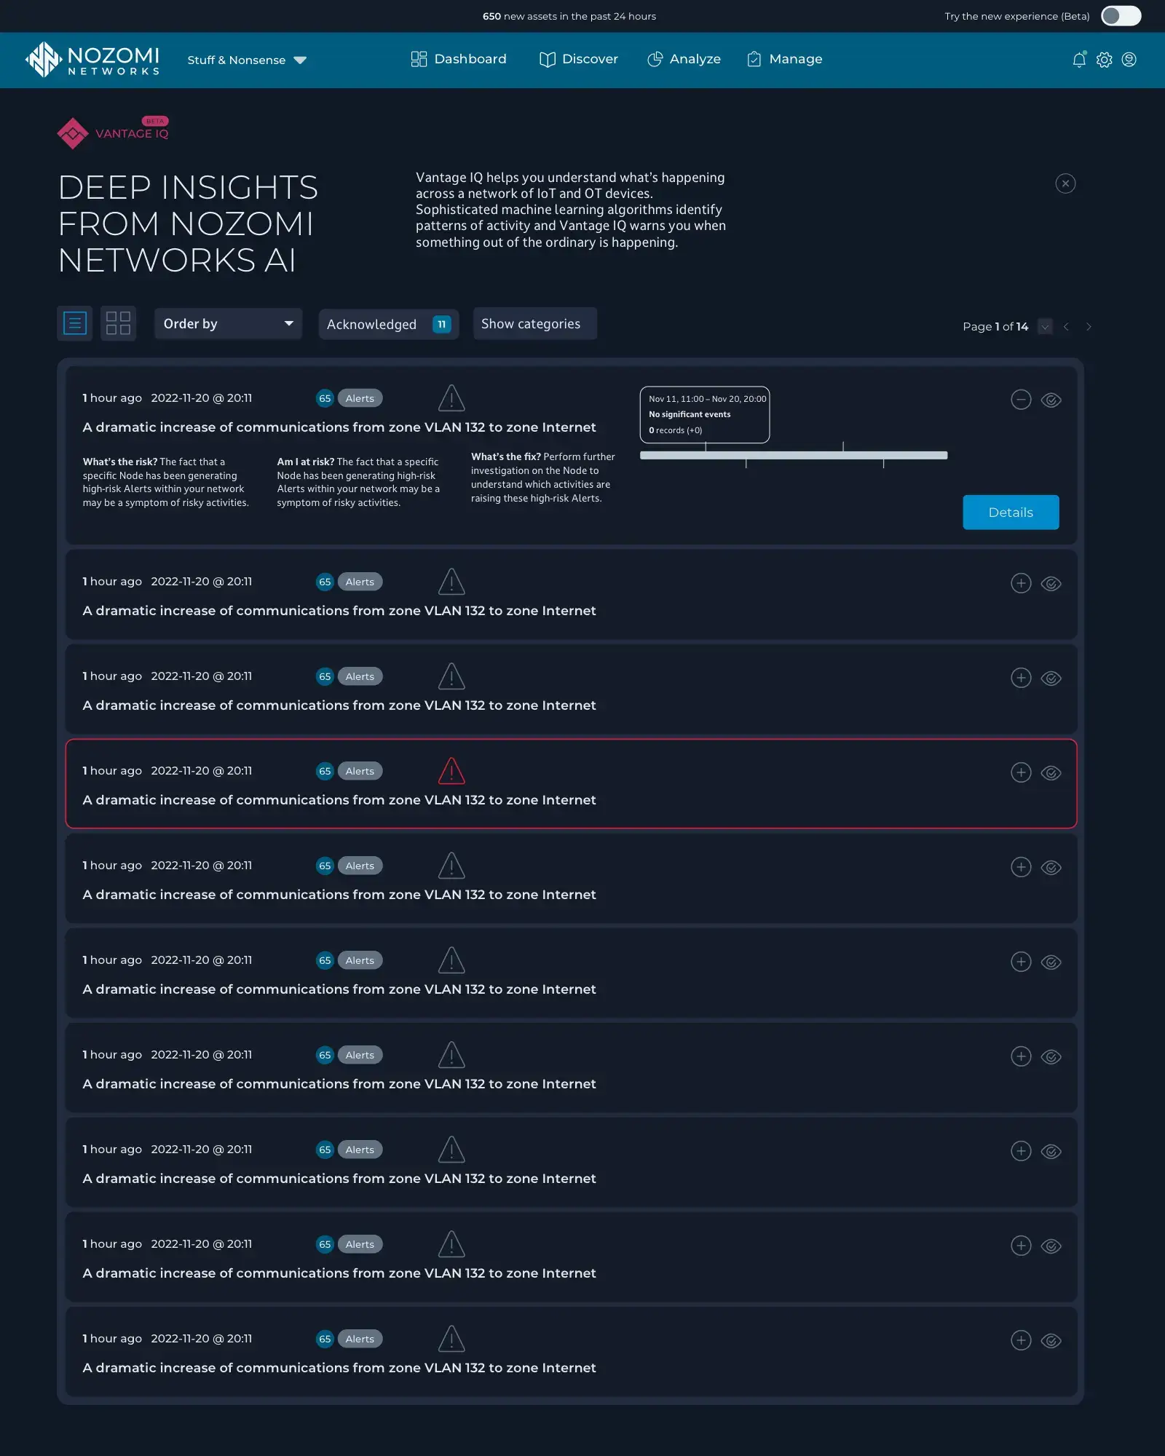Acknowledge the expanded first insight via eye icon
Screen dimensions: 1165x1456
(x=1051, y=400)
